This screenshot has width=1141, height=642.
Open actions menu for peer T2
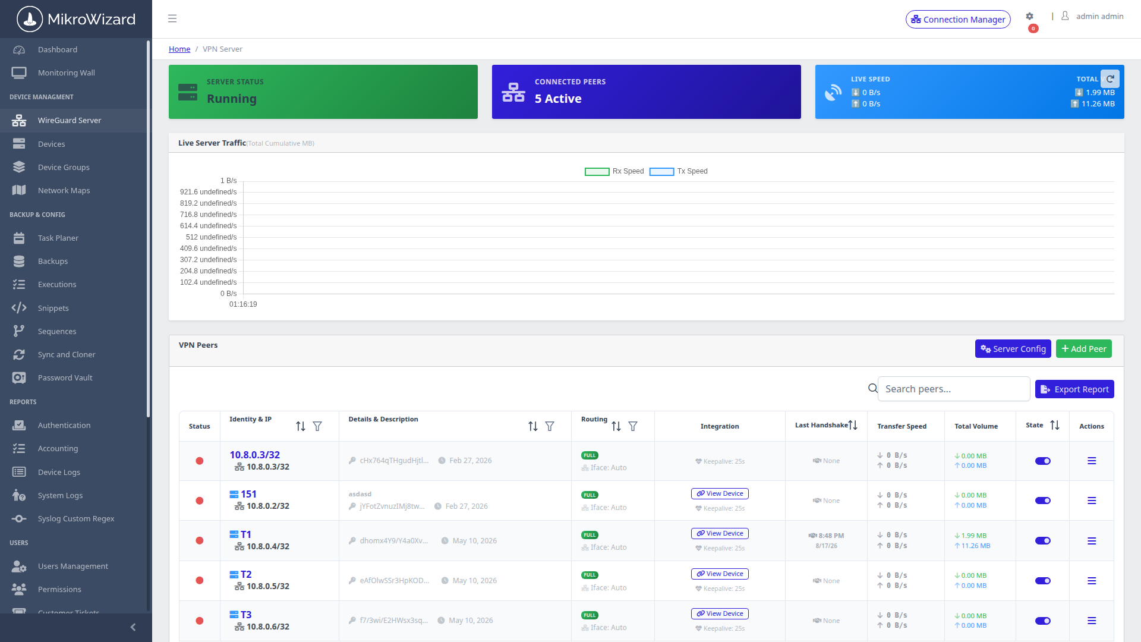[1092, 581]
